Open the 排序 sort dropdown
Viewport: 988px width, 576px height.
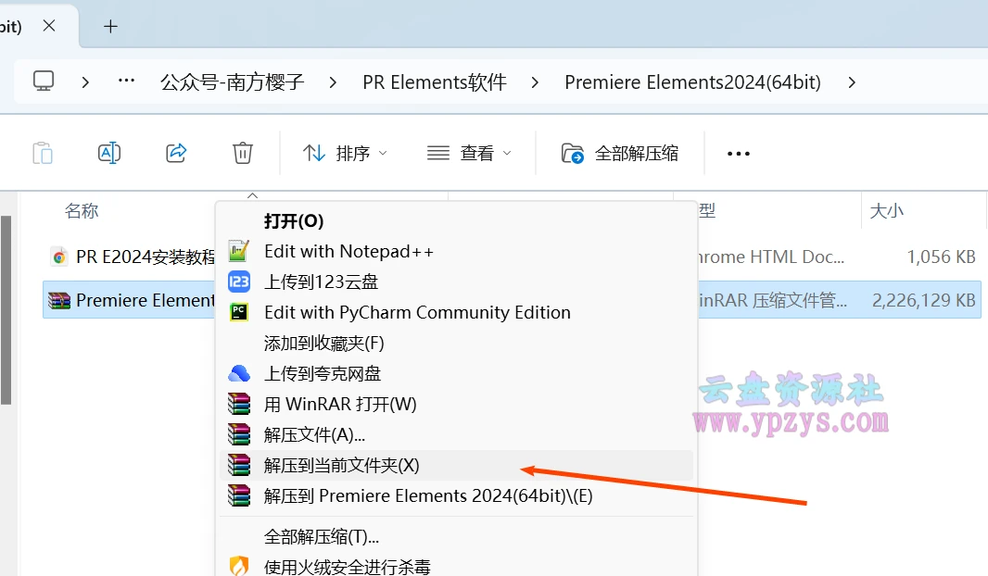tap(345, 154)
